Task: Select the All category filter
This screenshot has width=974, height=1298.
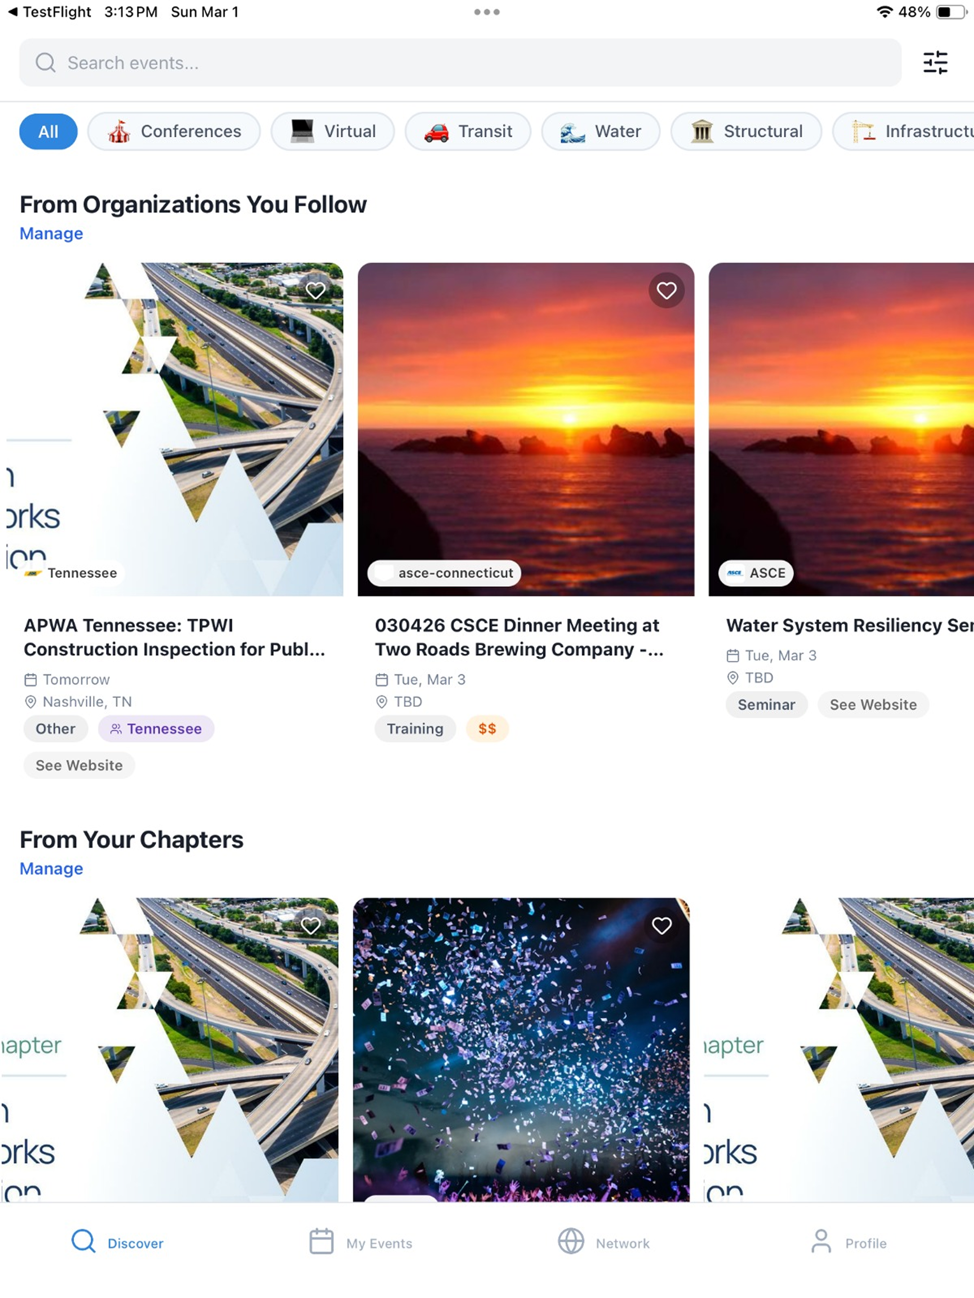Action: [x=48, y=132]
